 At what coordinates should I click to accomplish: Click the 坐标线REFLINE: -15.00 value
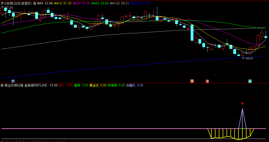point(41,85)
